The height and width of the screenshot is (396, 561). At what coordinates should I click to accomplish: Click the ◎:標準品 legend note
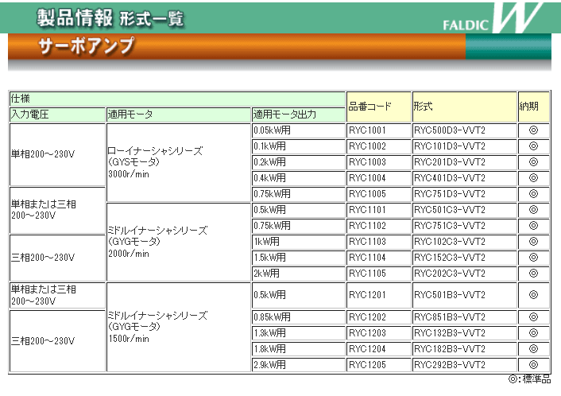(x=529, y=379)
